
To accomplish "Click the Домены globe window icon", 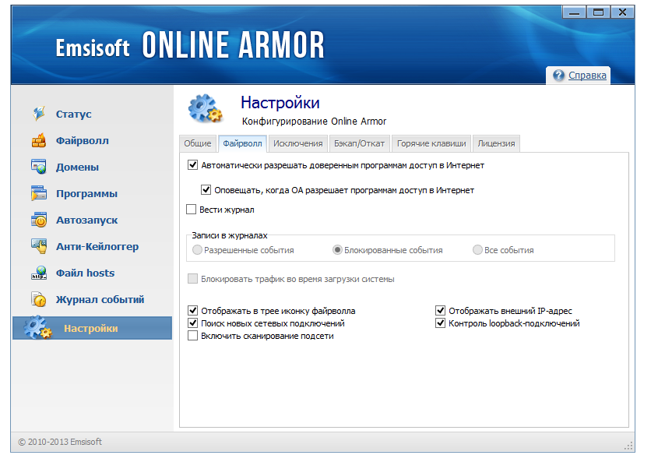I will click(39, 167).
